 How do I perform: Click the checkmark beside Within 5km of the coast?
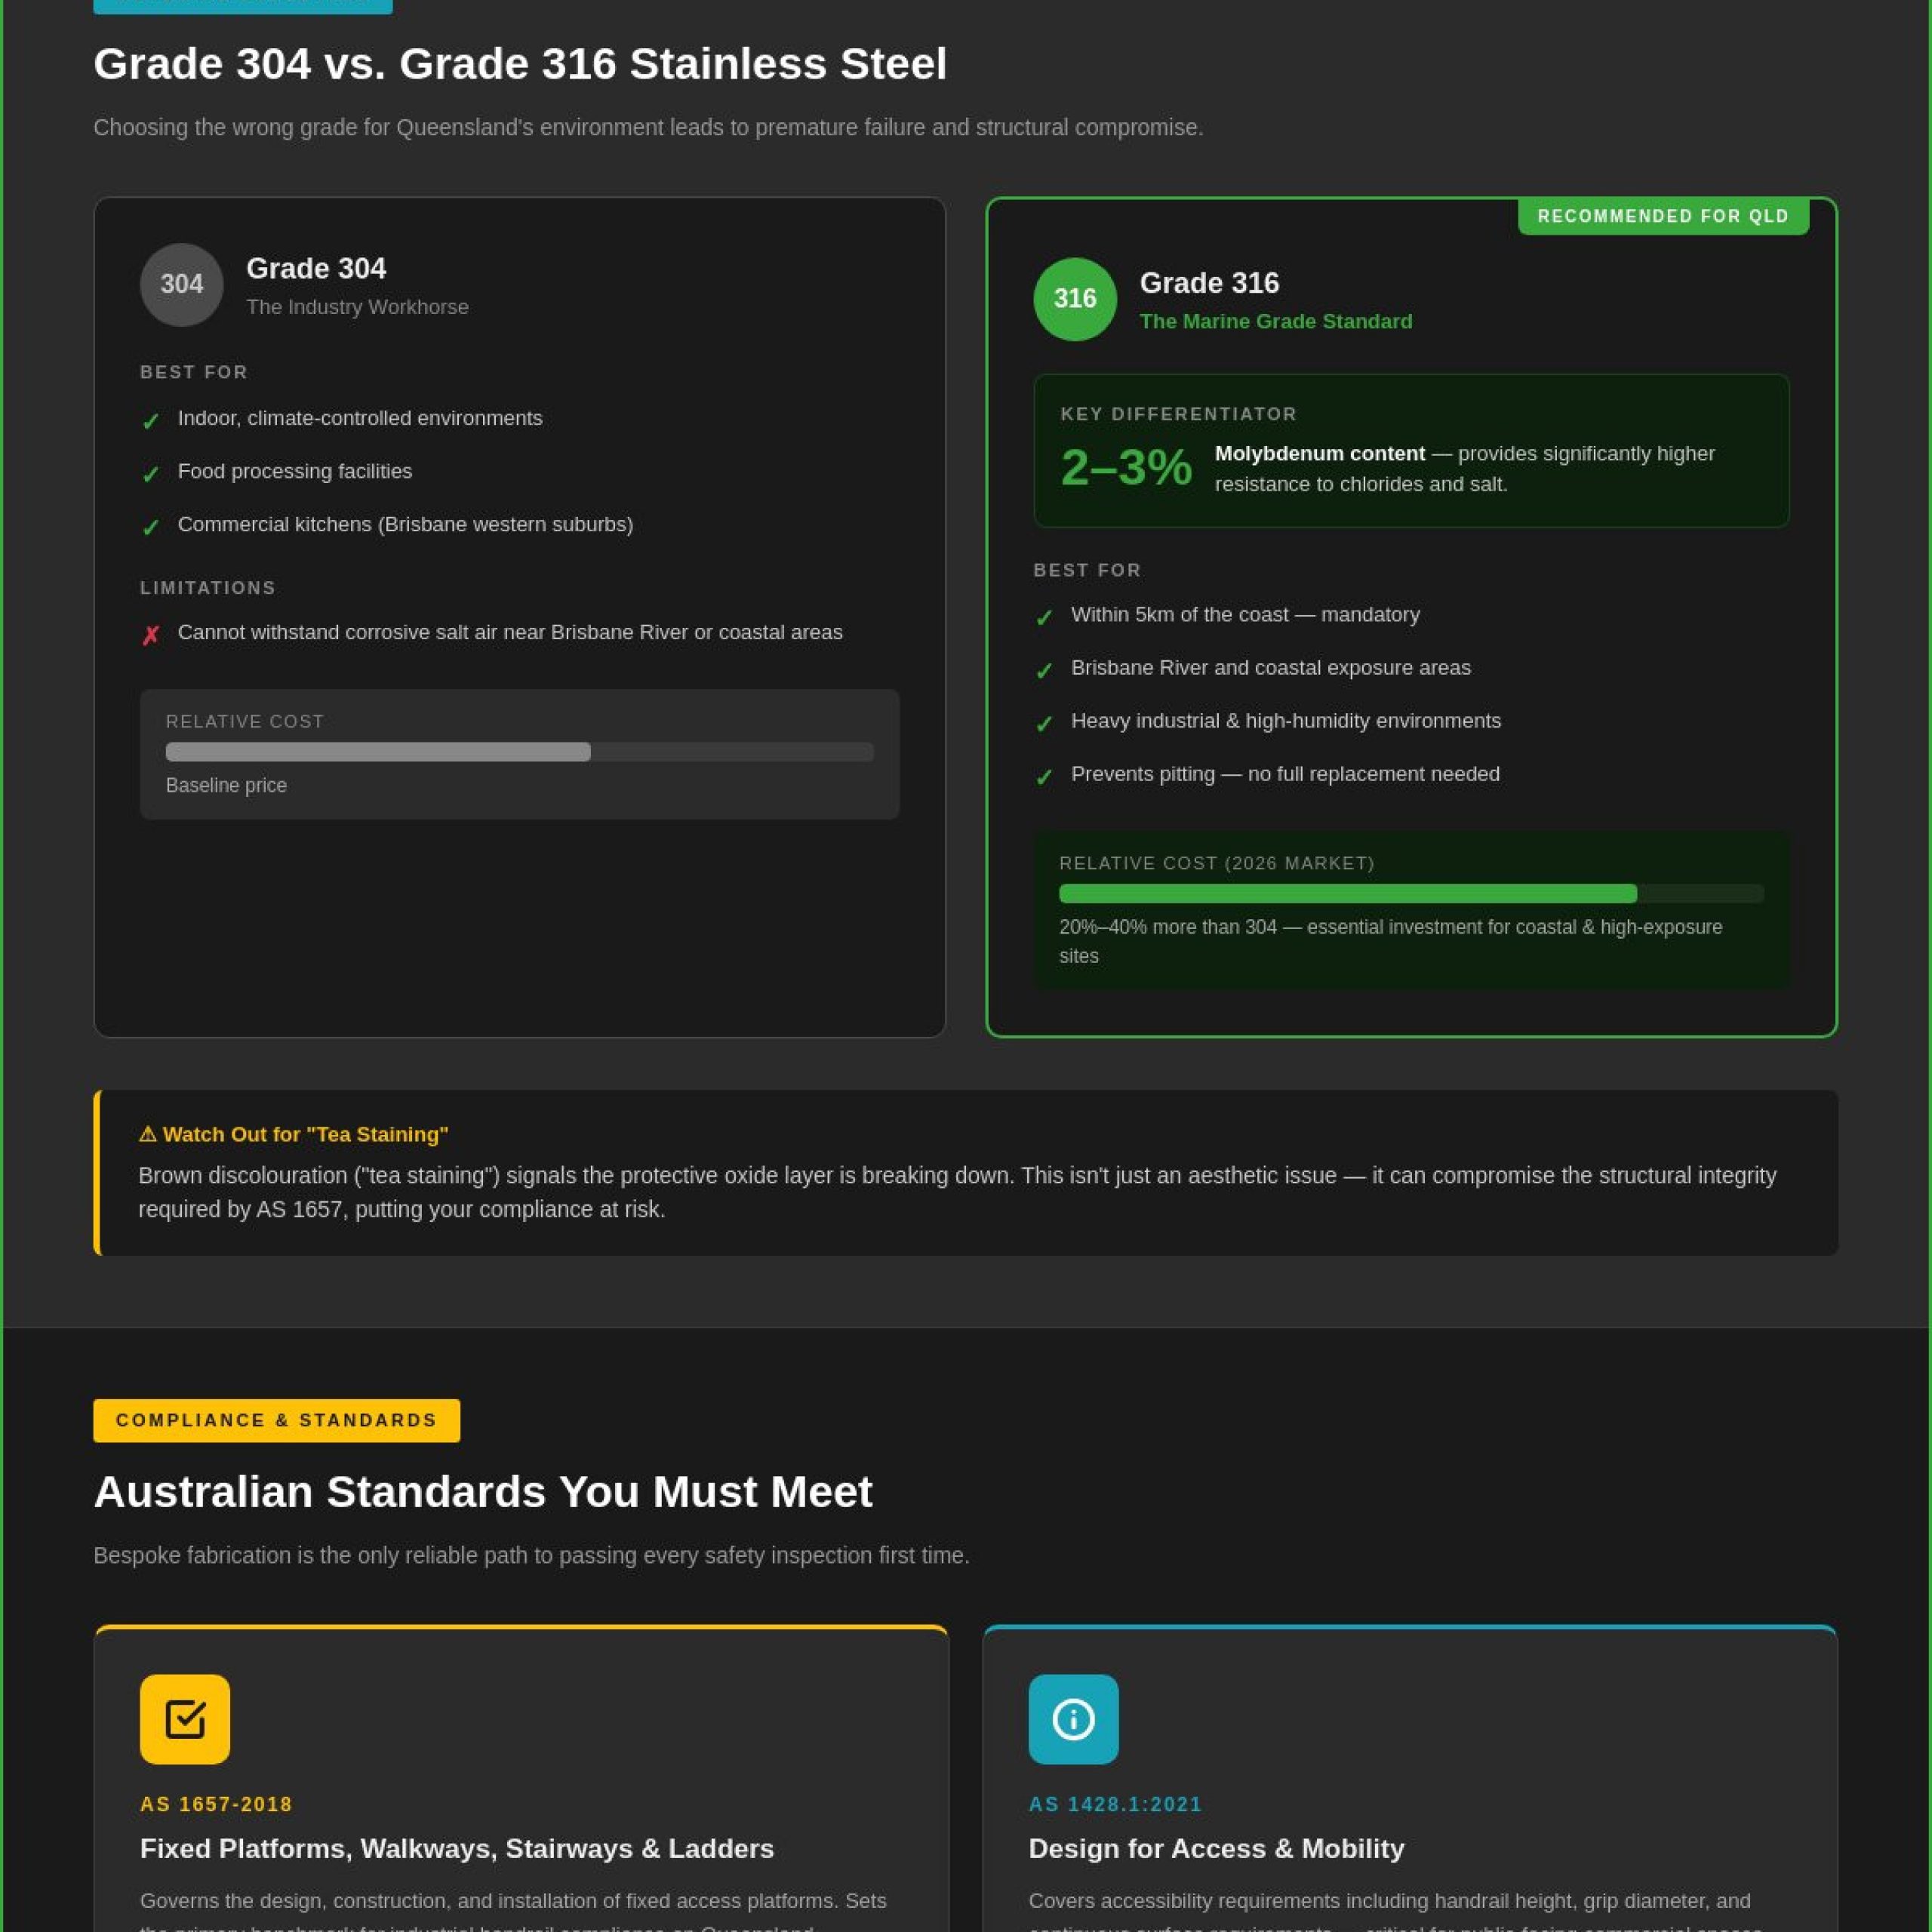(x=1044, y=617)
